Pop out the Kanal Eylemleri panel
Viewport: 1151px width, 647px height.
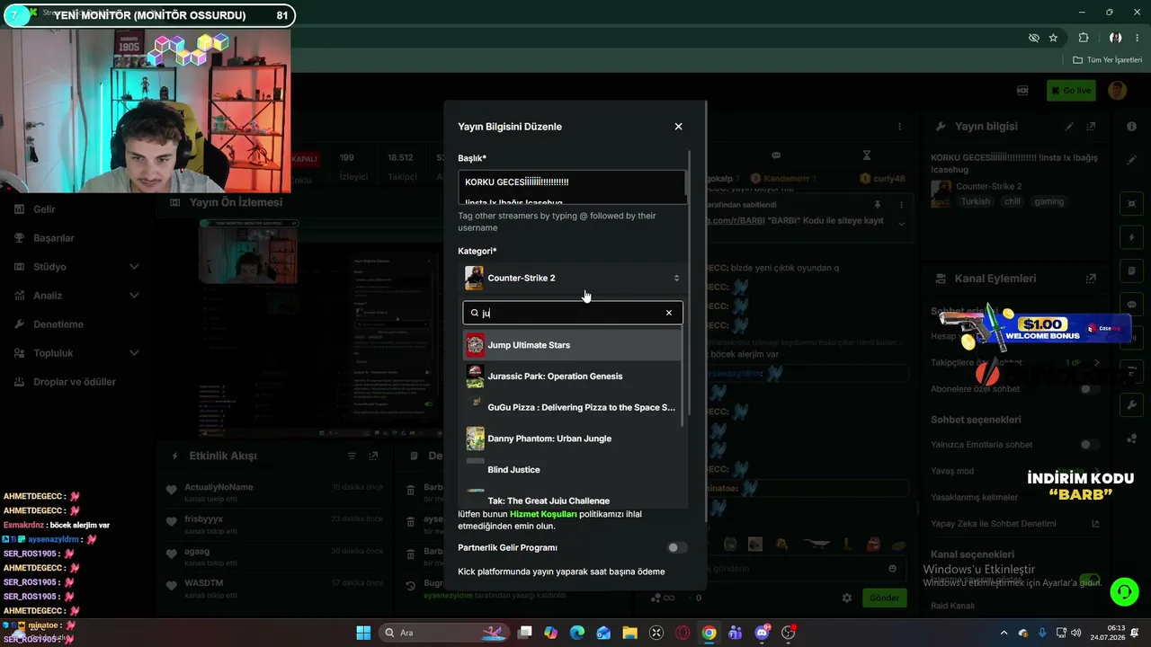click(x=1091, y=279)
